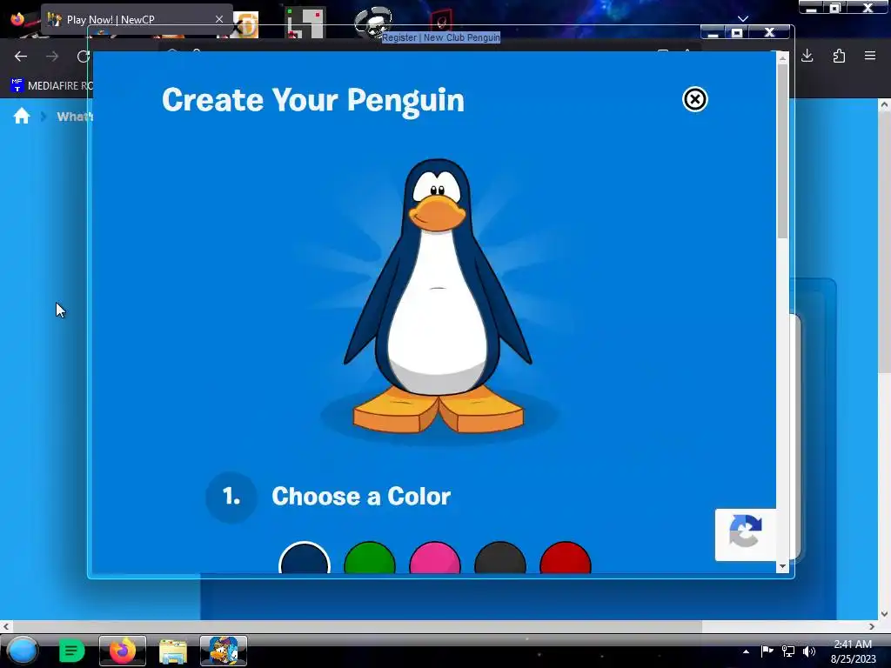The image size is (891, 668).
Task: Click page horizontal scrollbar right arrow
Action: pyautogui.click(x=872, y=626)
